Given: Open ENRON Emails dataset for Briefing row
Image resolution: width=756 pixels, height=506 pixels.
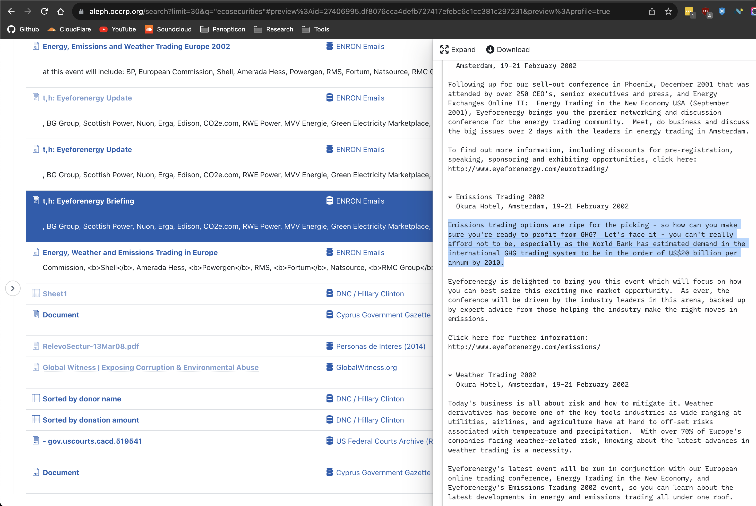Looking at the screenshot, I should (360, 201).
